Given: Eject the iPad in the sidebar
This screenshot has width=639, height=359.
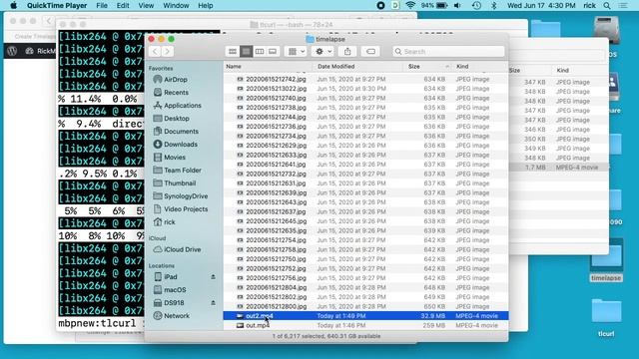Looking at the screenshot, I should click(x=213, y=277).
